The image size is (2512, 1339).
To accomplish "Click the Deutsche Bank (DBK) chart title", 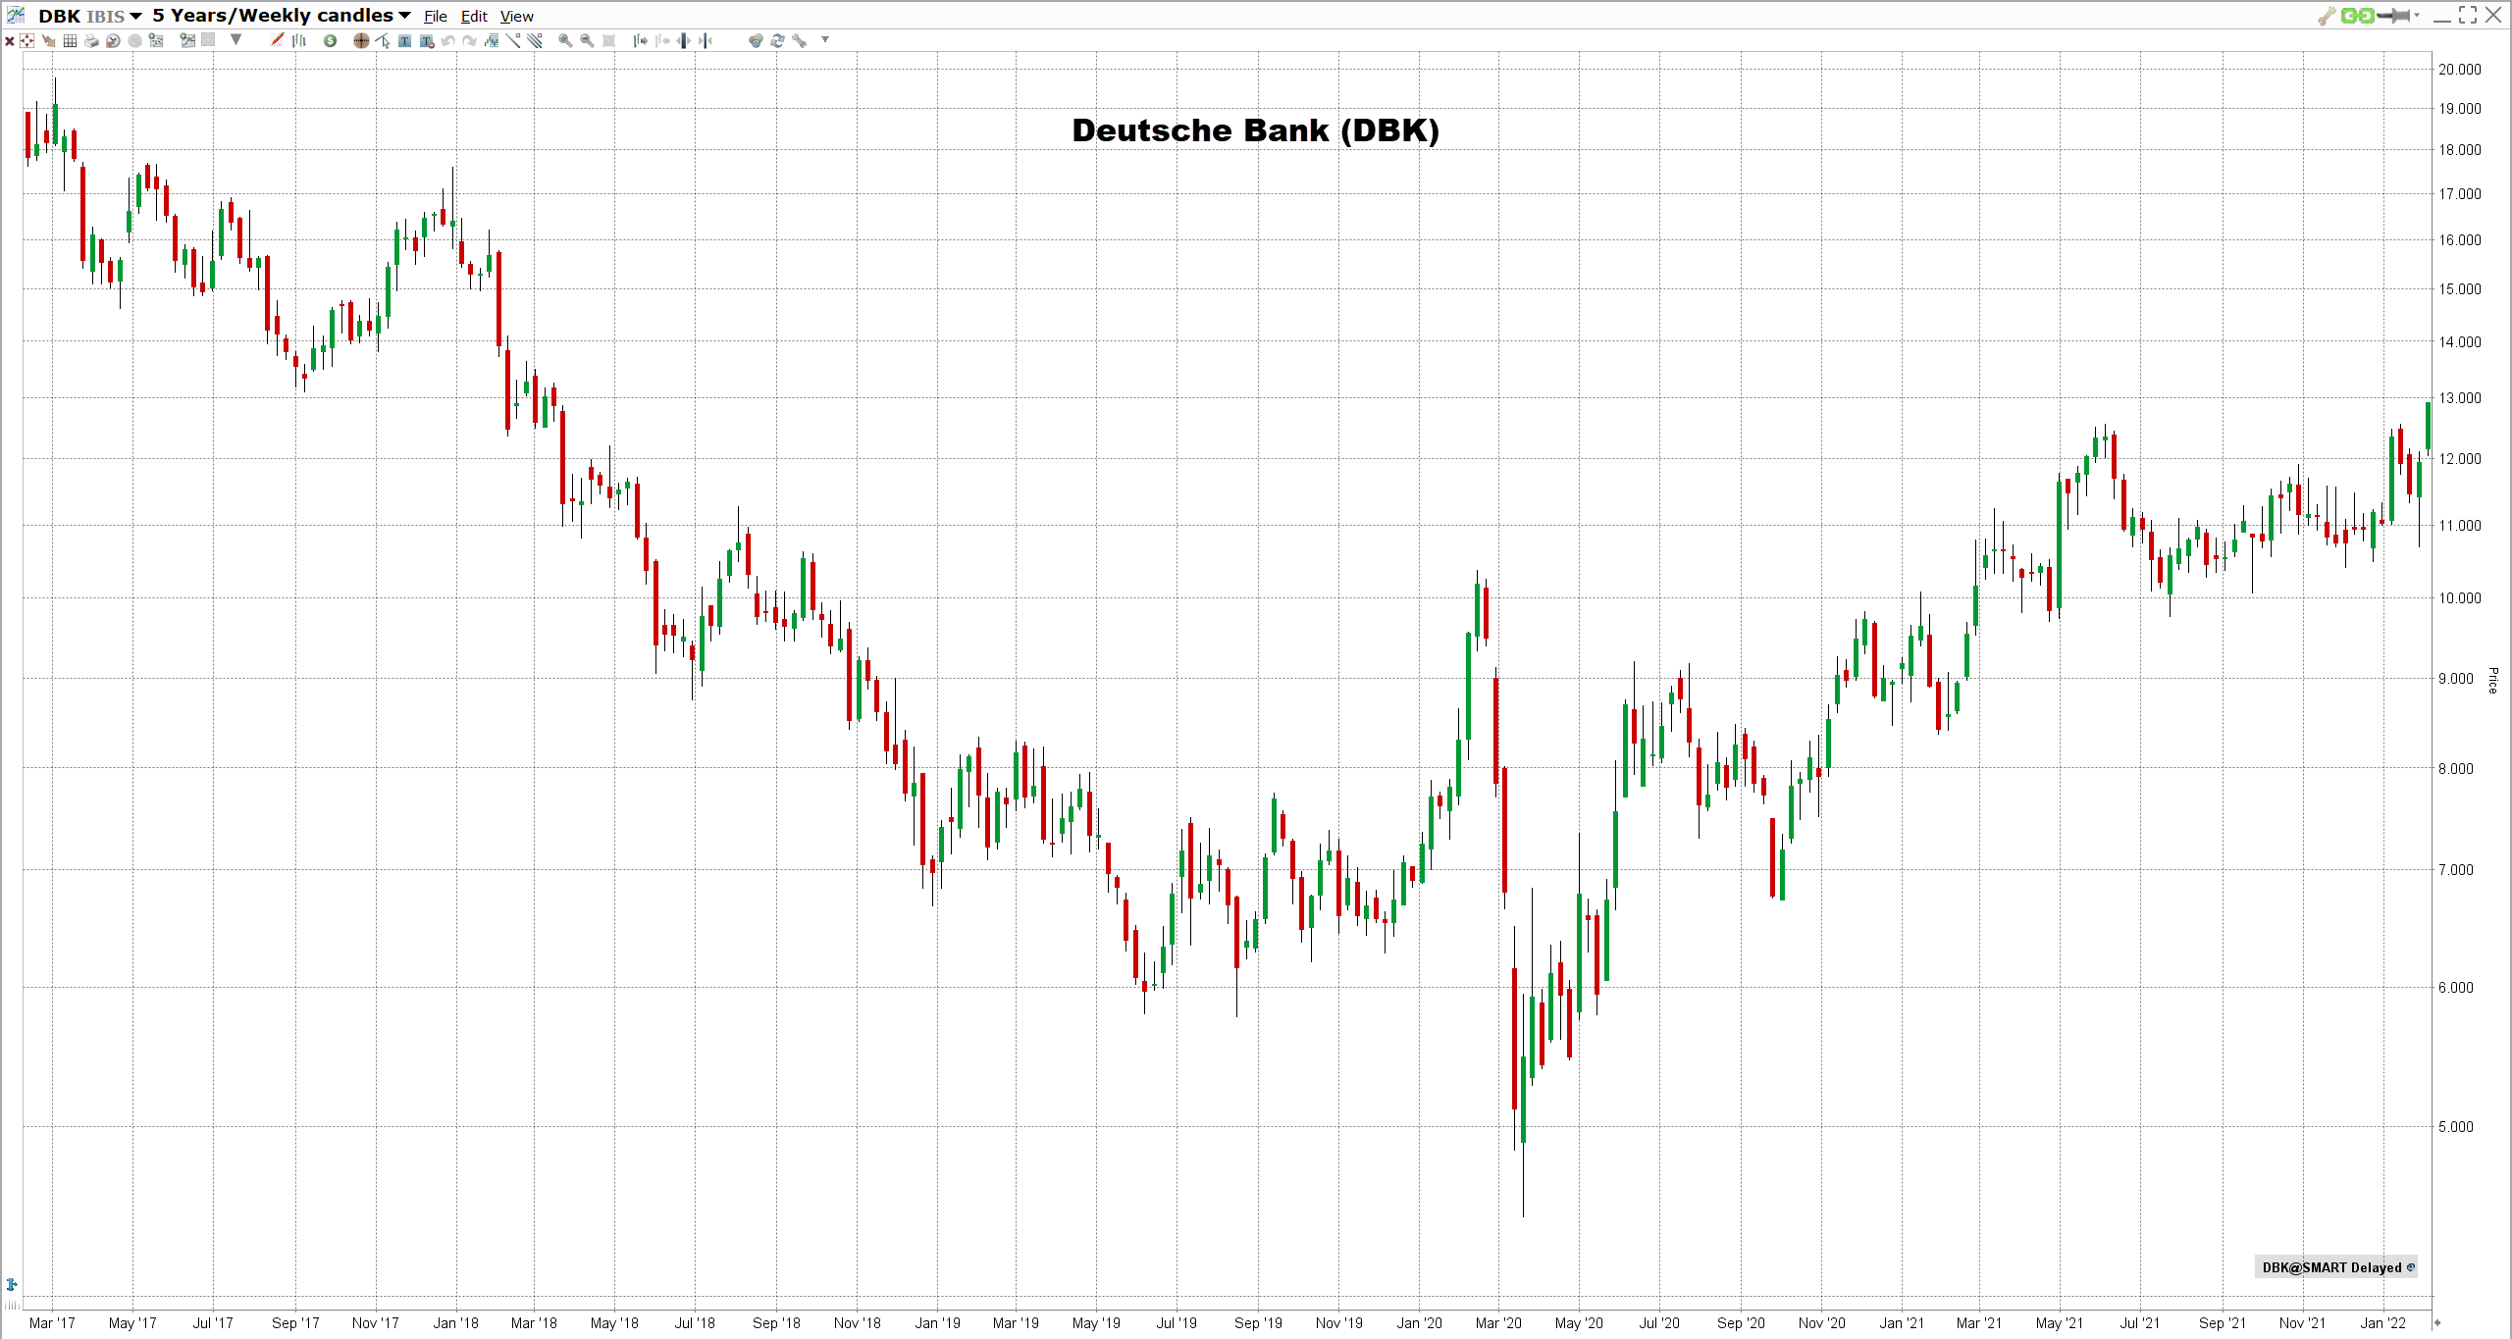I will click(1255, 130).
